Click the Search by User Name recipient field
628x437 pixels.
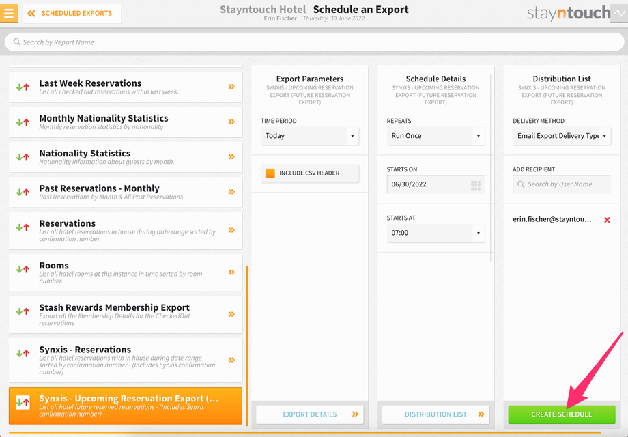click(x=562, y=184)
